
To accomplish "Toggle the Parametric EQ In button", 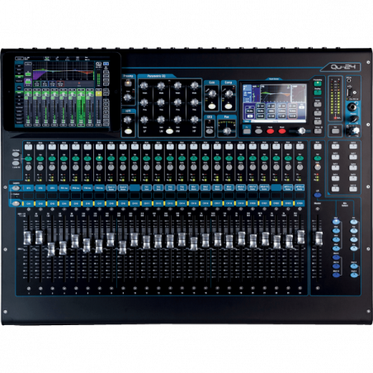I will (169, 131).
